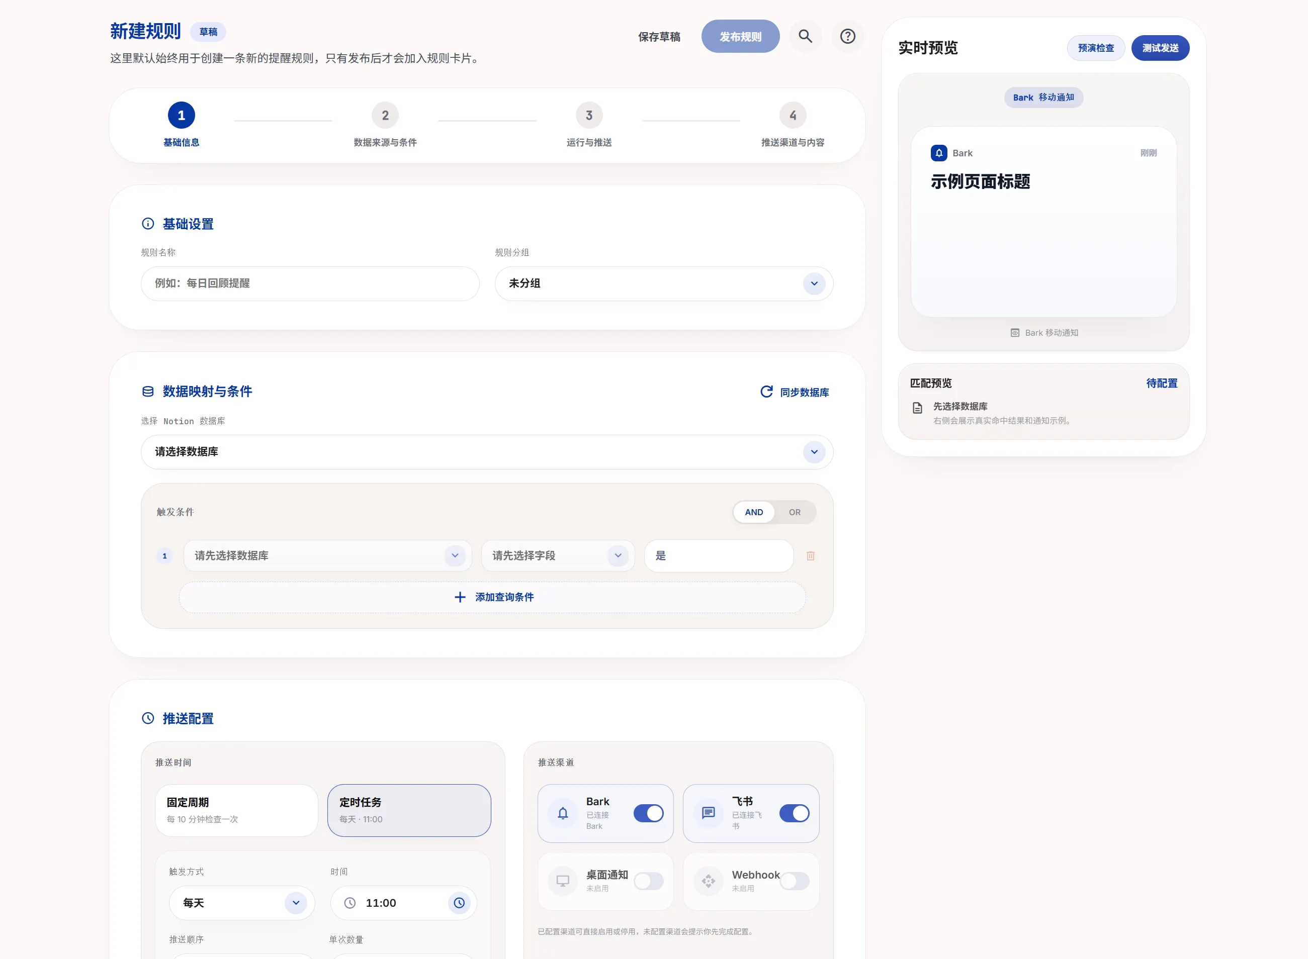Click the 发布规则 button
The height and width of the screenshot is (959, 1308).
click(741, 37)
